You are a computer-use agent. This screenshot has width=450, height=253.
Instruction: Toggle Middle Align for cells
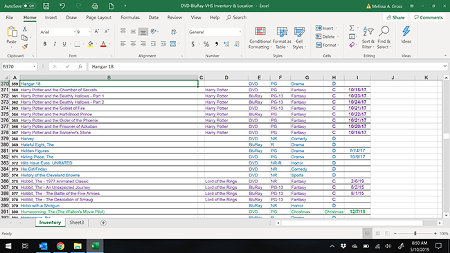[133, 32]
